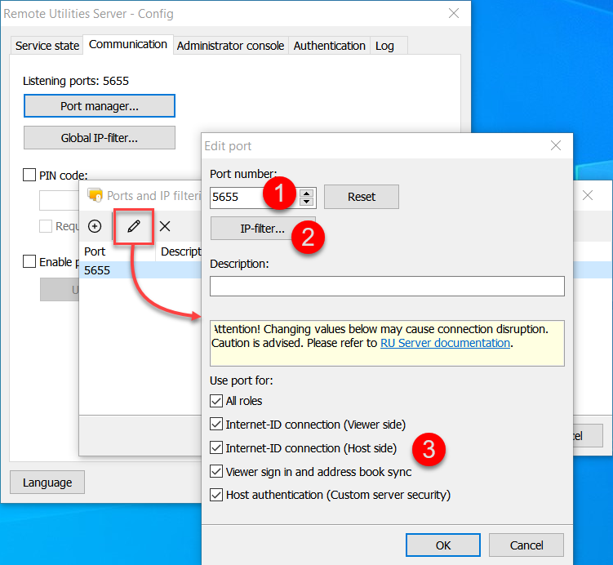Click the add port plus icon

coord(95,226)
